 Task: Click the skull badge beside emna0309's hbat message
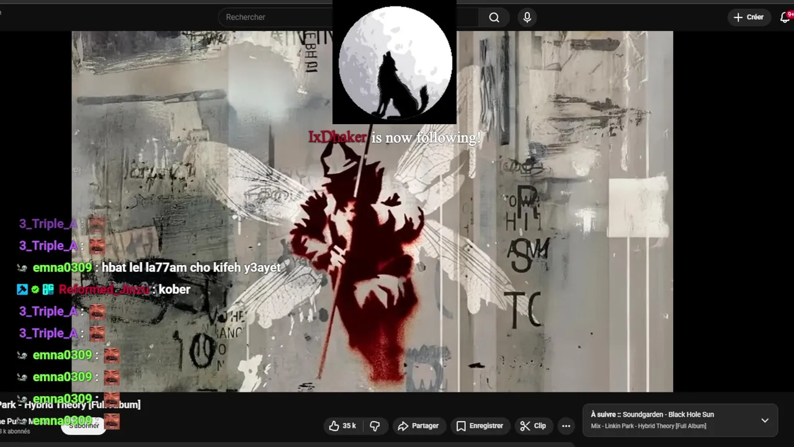click(22, 268)
